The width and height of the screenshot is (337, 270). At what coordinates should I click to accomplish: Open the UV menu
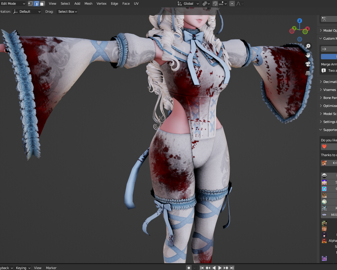(x=136, y=4)
